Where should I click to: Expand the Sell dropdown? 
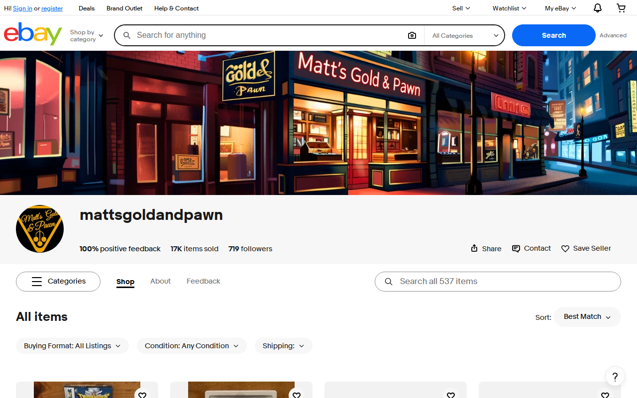pos(461,8)
